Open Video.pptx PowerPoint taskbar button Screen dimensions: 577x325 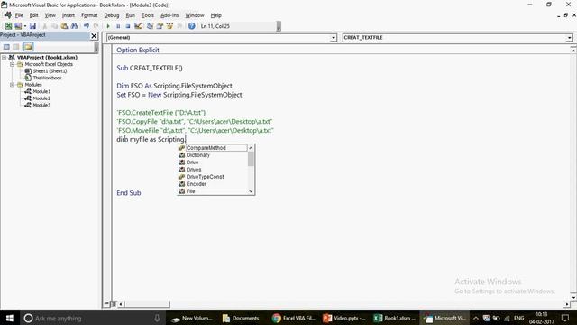(x=344, y=318)
